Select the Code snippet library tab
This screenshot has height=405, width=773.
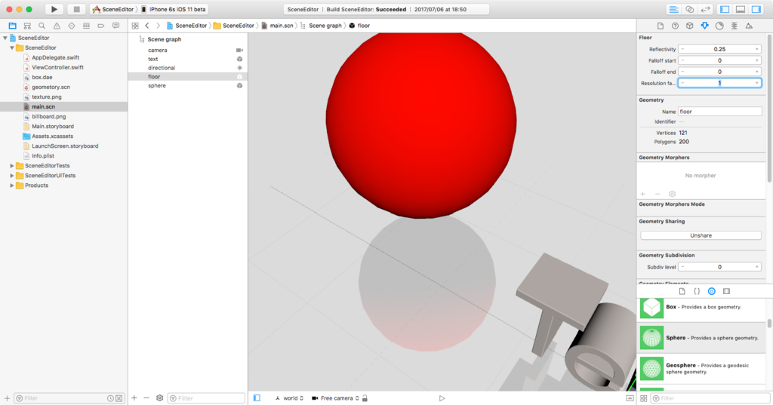[x=697, y=291]
